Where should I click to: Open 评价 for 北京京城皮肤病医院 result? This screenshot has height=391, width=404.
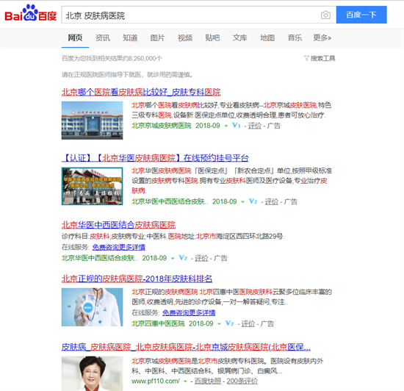tap(255, 126)
